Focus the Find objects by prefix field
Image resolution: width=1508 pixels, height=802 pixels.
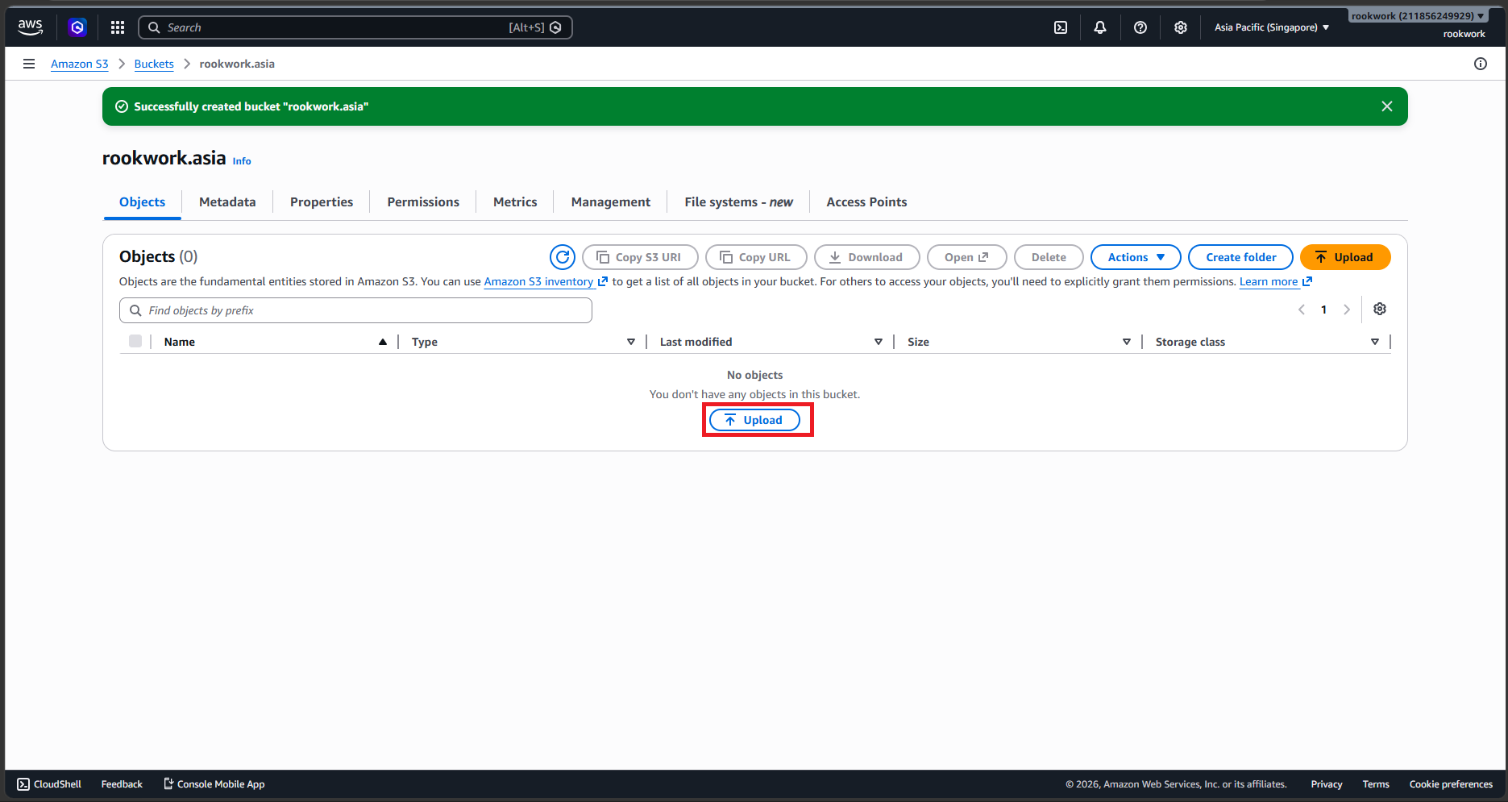(355, 310)
